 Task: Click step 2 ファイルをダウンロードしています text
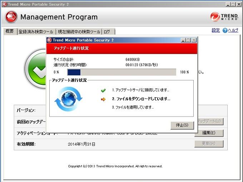[141, 99]
